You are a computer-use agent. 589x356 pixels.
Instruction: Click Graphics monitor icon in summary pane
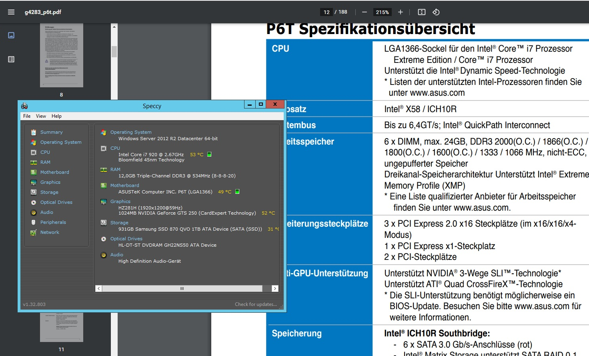point(104,201)
